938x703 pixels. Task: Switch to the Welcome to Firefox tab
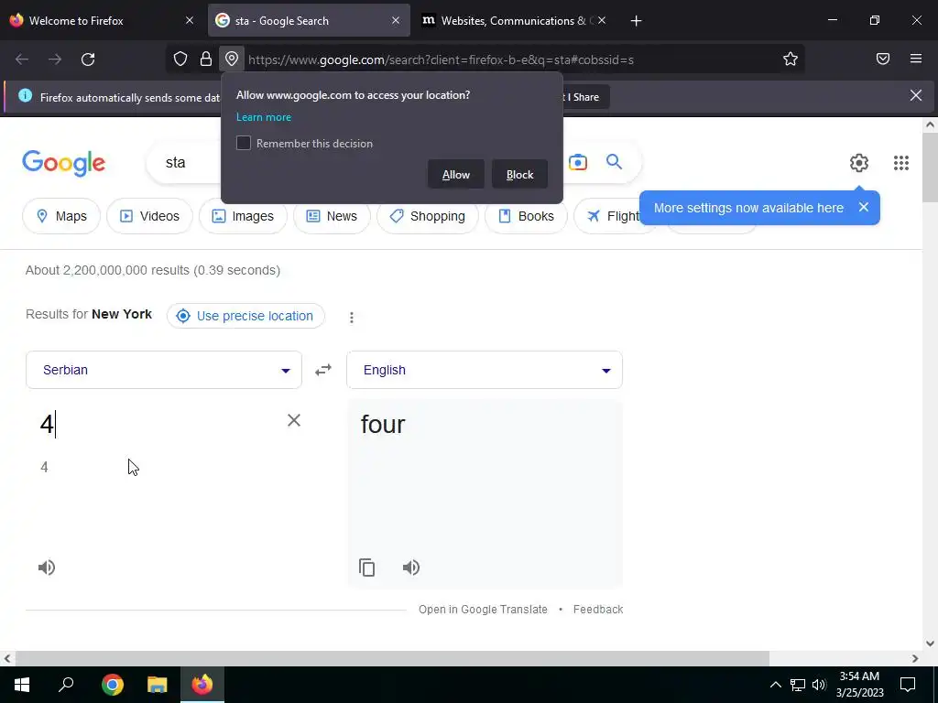(95, 21)
